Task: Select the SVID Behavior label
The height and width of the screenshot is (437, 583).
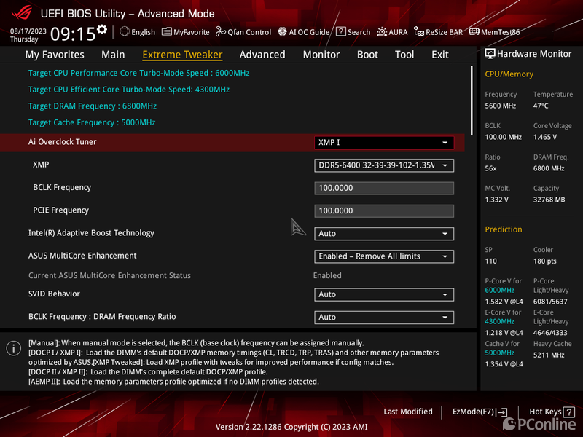Action: 54,294
